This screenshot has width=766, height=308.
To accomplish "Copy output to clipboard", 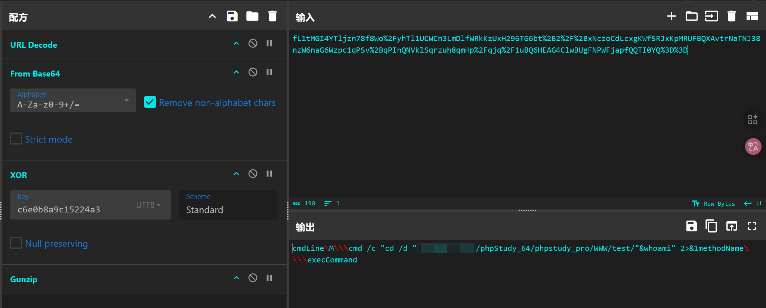I will point(711,226).
